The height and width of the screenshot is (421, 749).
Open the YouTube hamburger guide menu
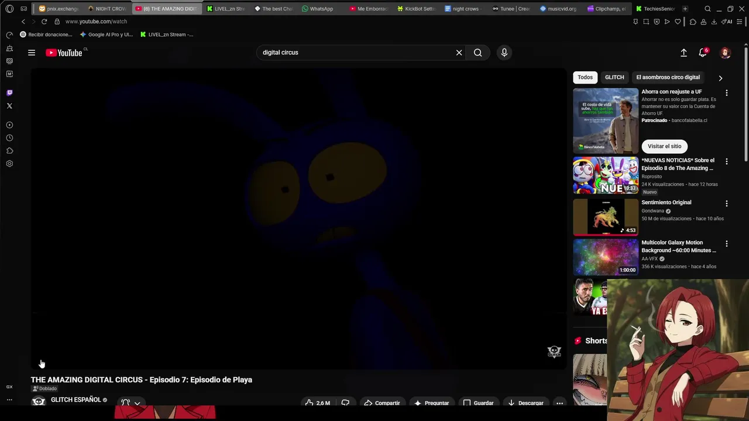pos(32,53)
